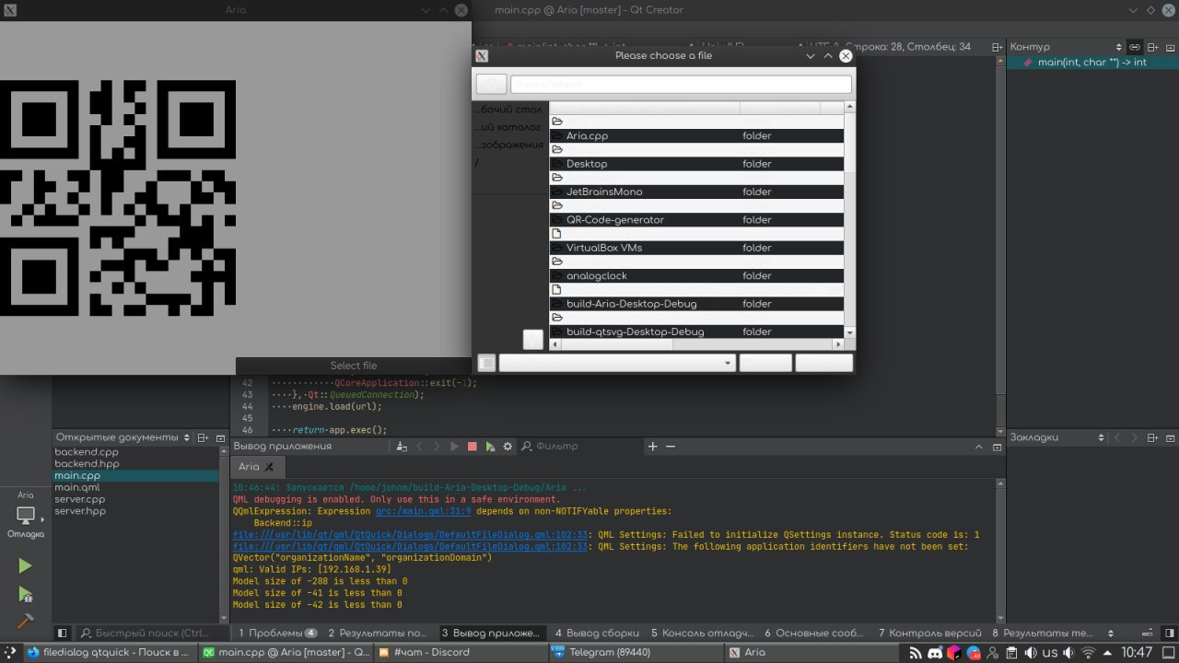The height and width of the screenshot is (663, 1179).
Task: Open the Aria kit selector monitor icon
Action: (x=25, y=515)
